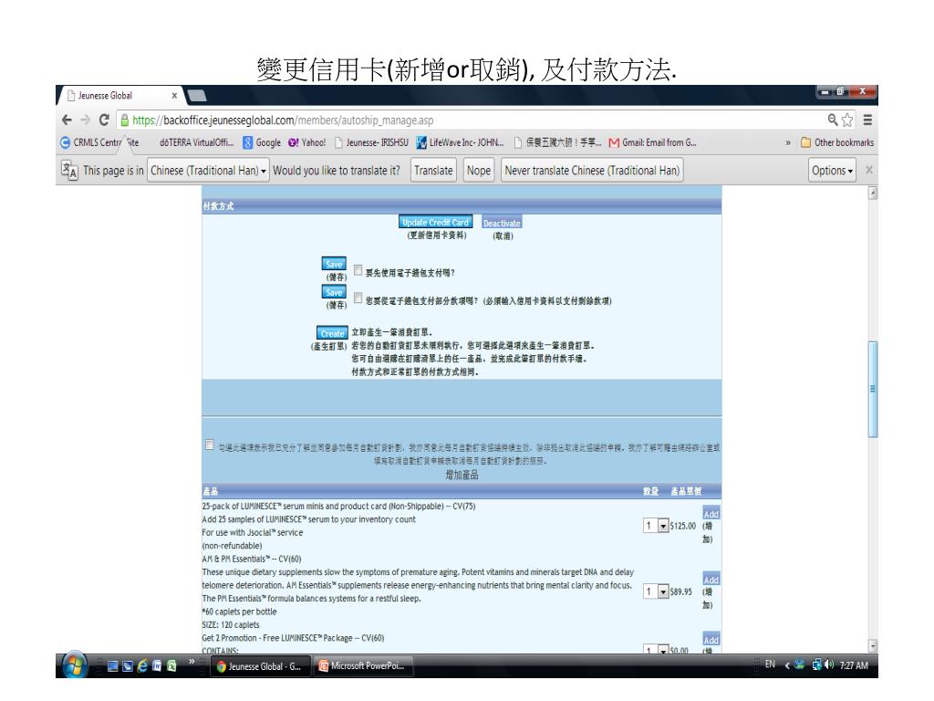Screen dimensions: 934x701
Task: Open the new tab button
Action: click(x=197, y=95)
